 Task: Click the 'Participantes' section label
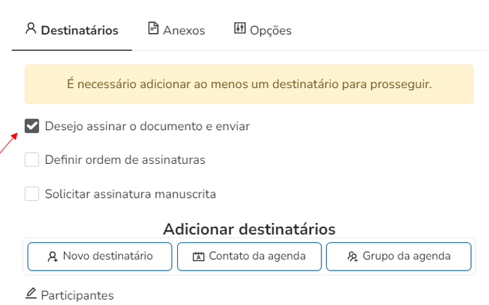77,295
